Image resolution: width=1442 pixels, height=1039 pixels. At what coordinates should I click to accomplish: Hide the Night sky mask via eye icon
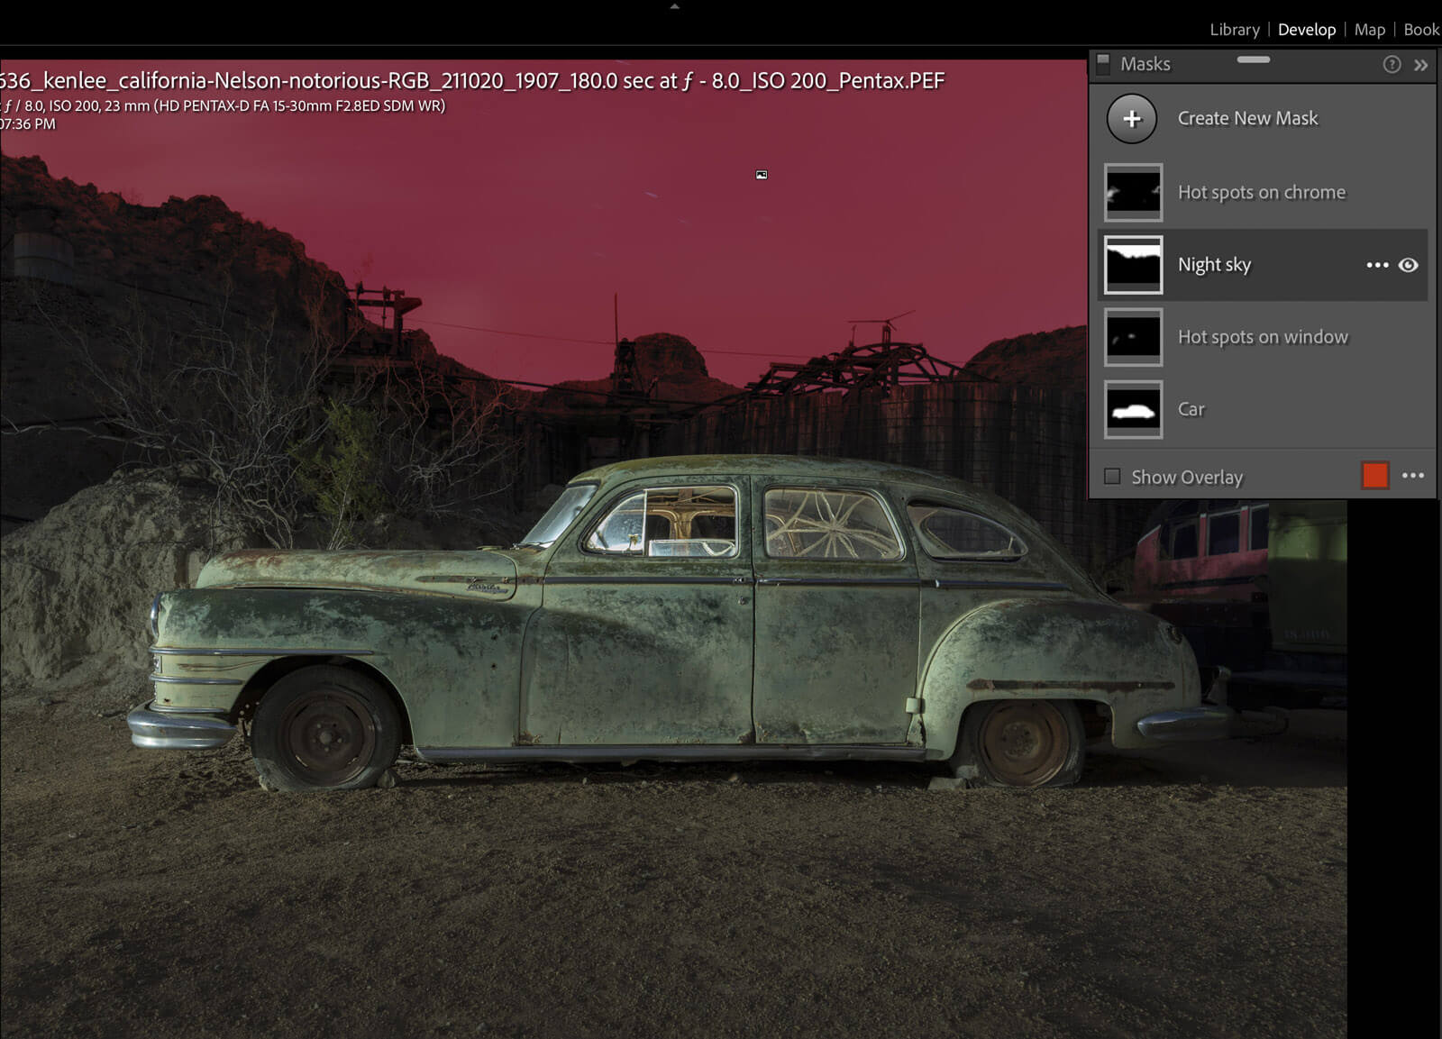[1408, 265]
